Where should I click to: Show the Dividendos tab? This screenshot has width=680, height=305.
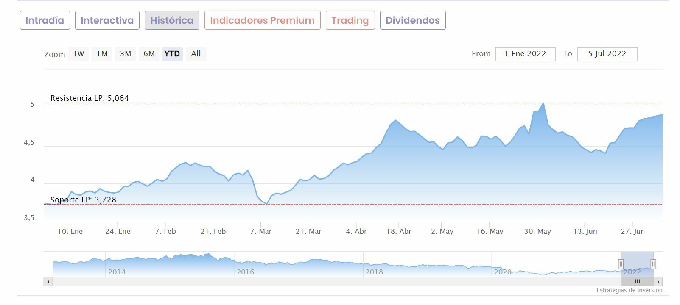[413, 20]
